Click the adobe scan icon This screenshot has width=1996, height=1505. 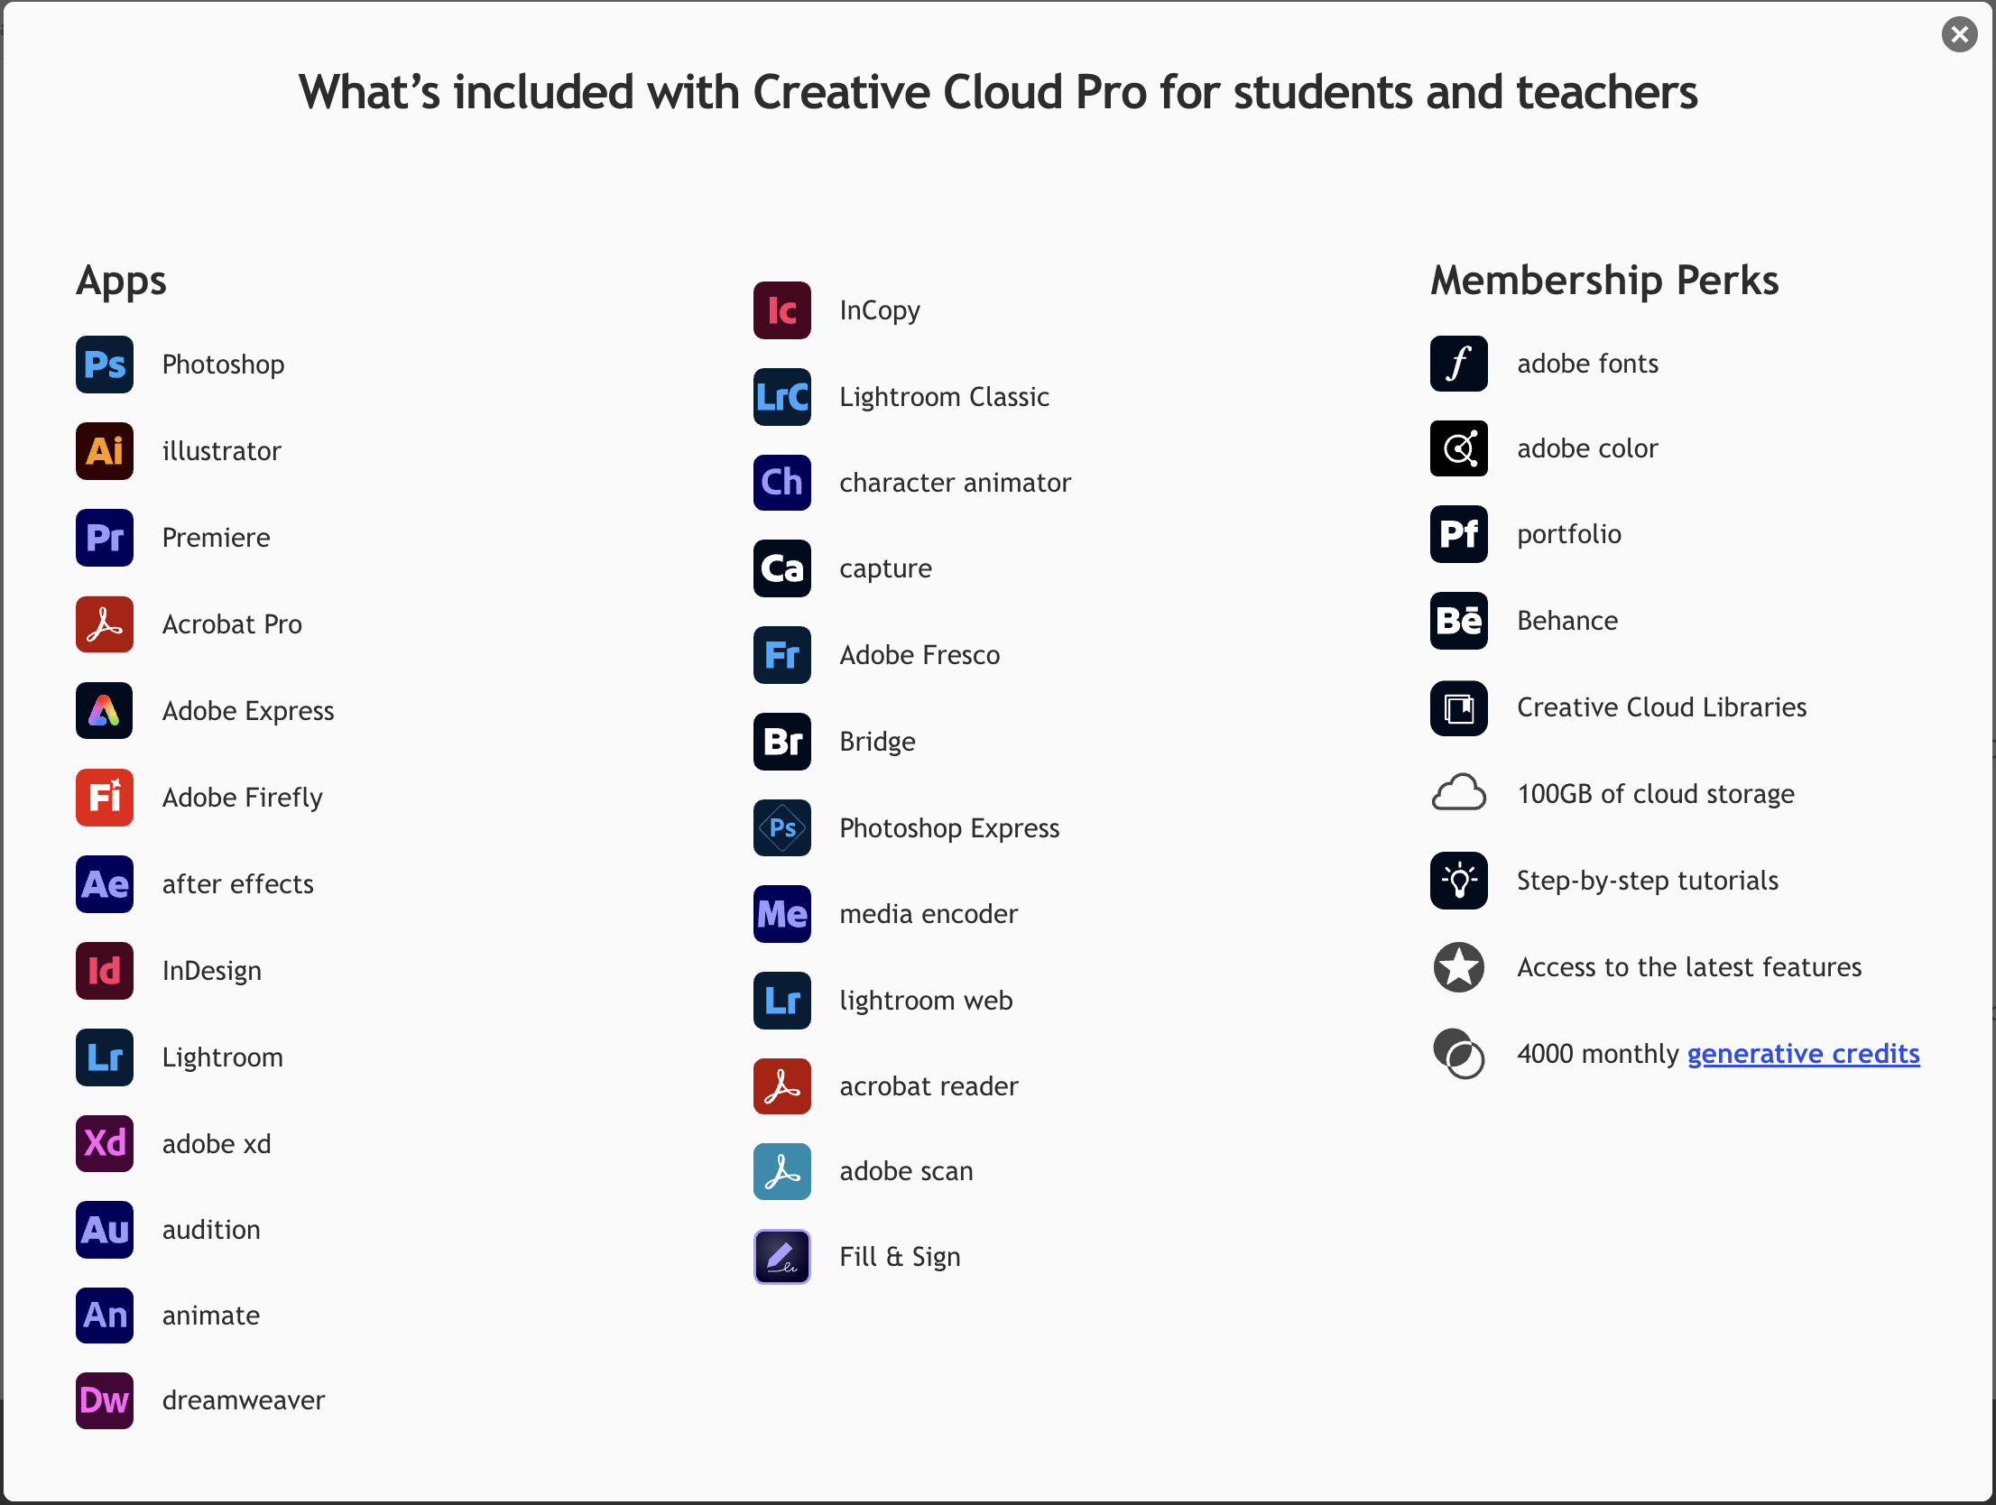pos(782,1171)
